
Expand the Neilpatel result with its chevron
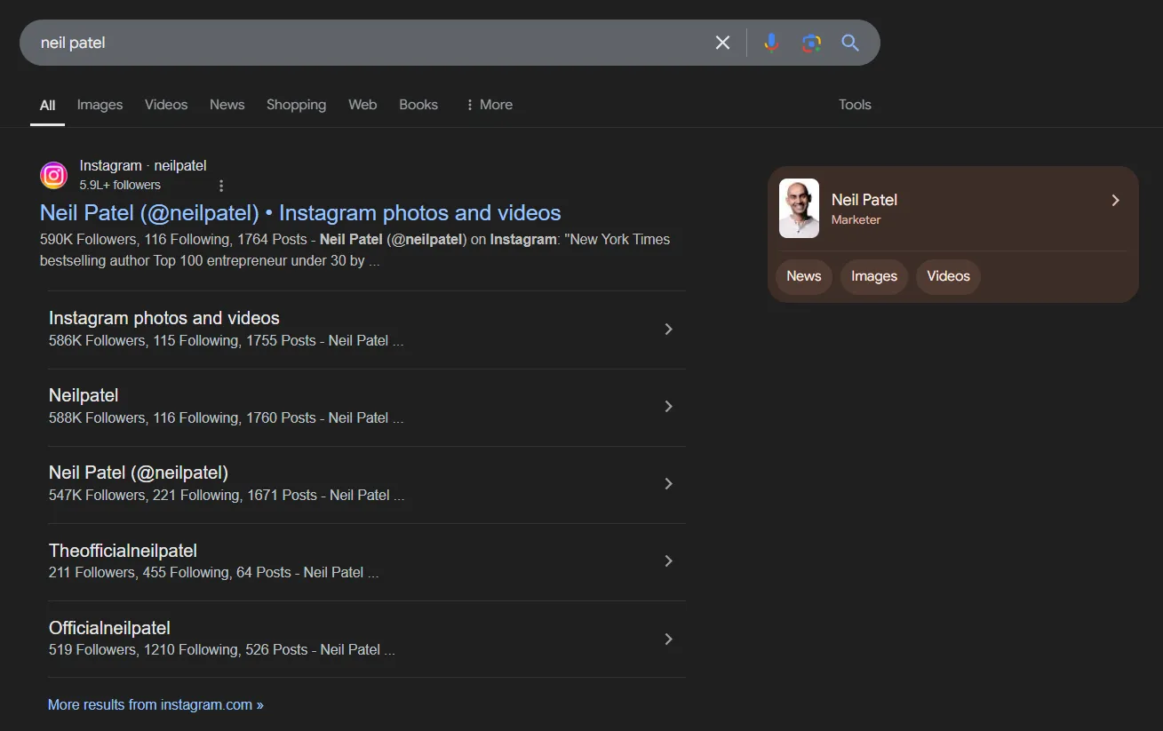(x=668, y=406)
